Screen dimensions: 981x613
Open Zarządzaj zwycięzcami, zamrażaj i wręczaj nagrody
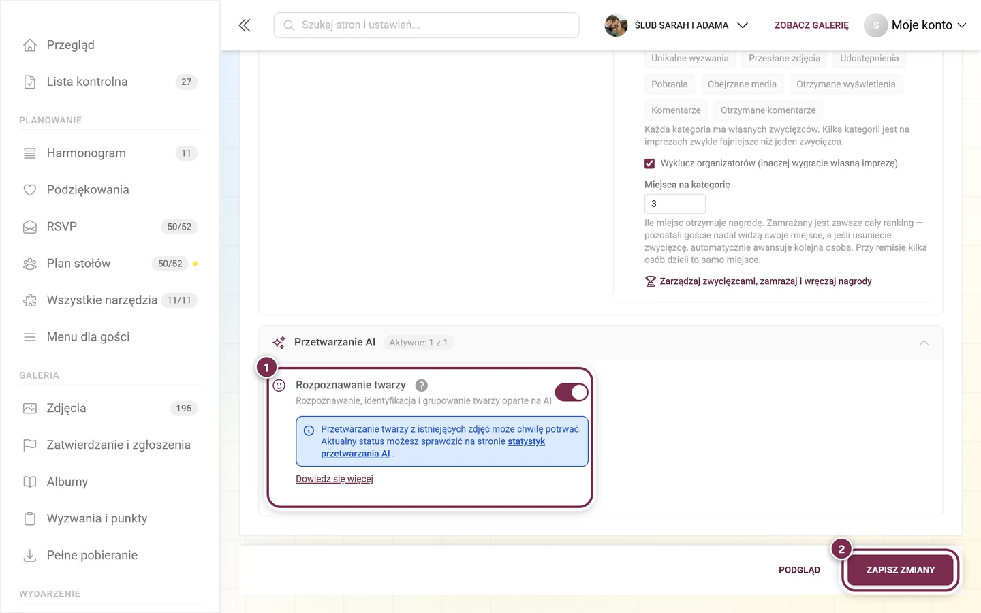coord(758,281)
